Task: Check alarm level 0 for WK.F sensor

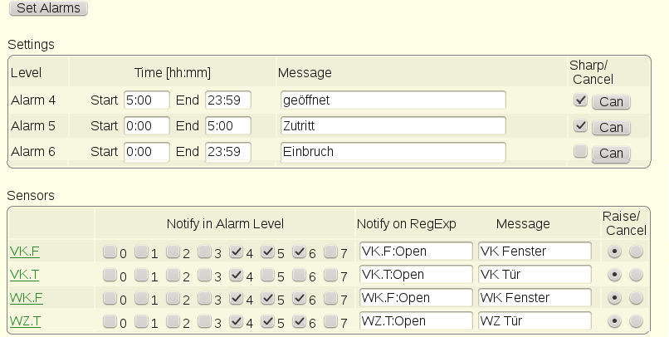Action: (110, 298)
